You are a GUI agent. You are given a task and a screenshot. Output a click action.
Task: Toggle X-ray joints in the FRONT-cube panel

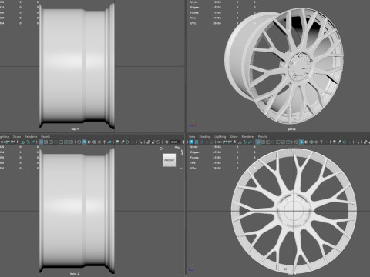click(x=159, y=142)
